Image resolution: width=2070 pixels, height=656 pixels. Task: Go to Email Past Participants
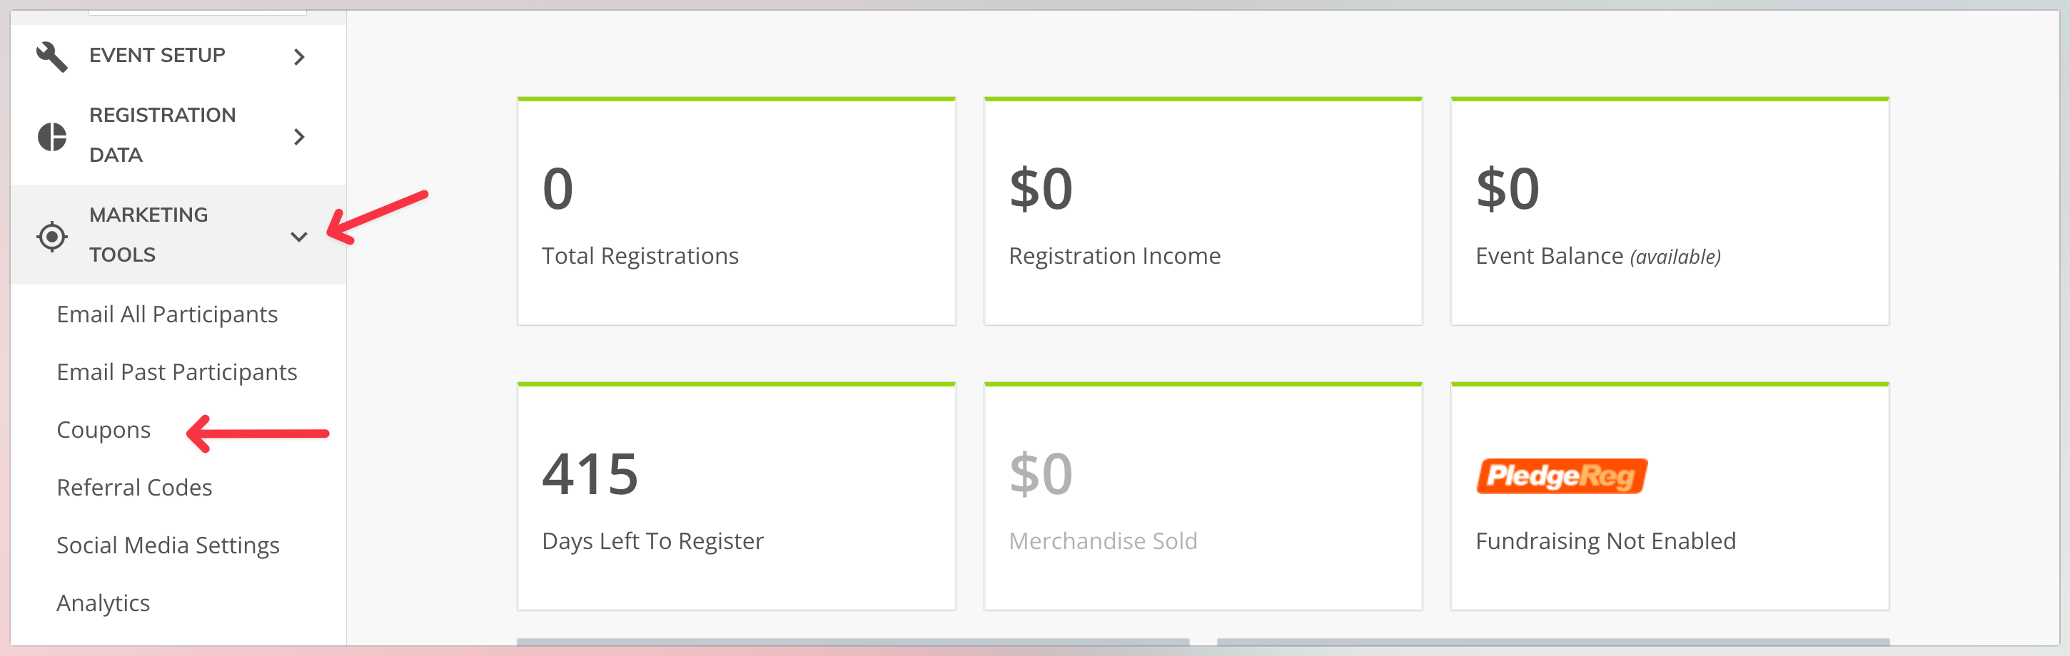[x=177, y=371]
